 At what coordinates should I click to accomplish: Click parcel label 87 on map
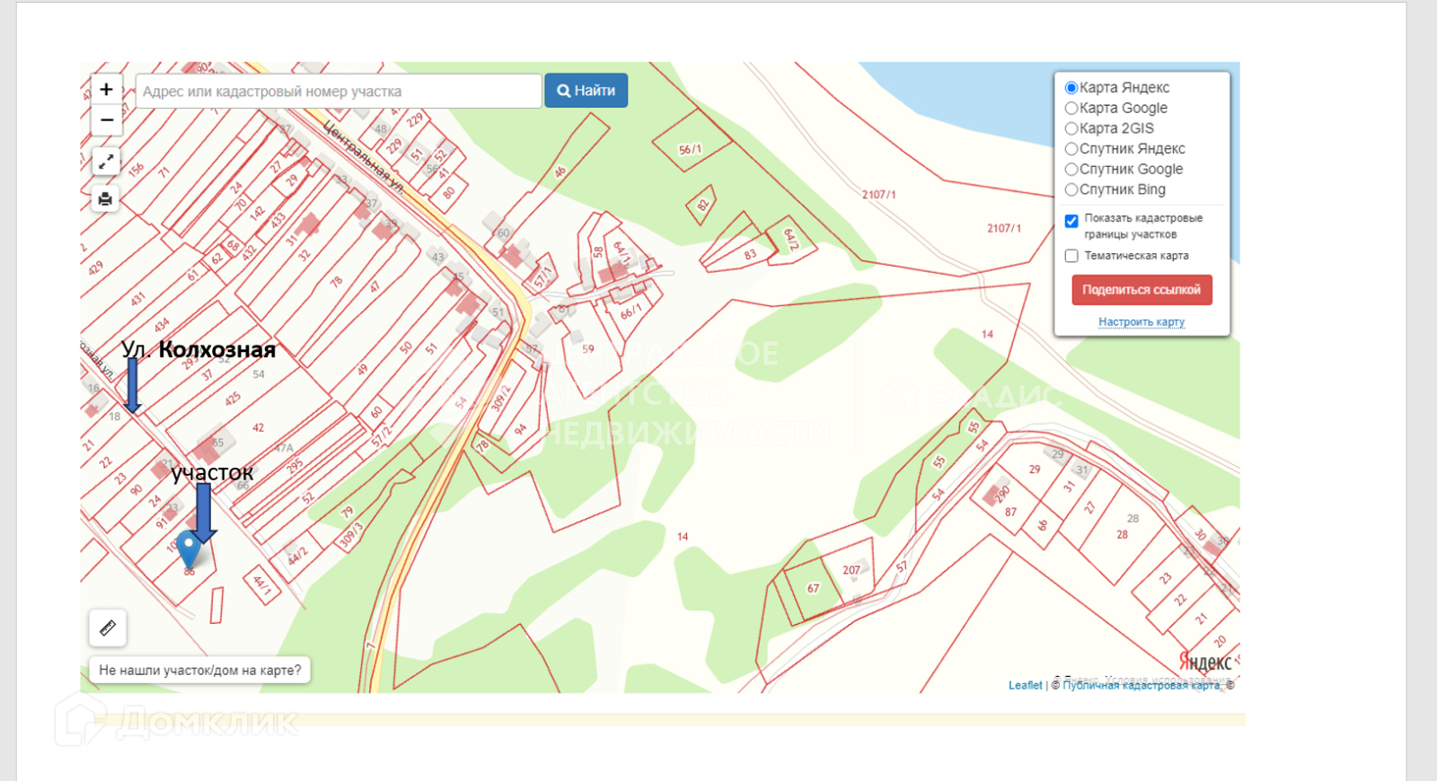[1010, 512]
